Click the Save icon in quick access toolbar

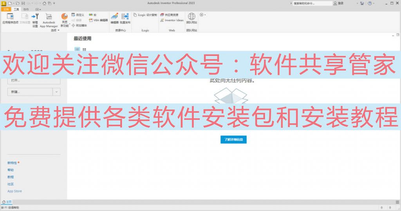pyautogui.click(x=23, y=3)
